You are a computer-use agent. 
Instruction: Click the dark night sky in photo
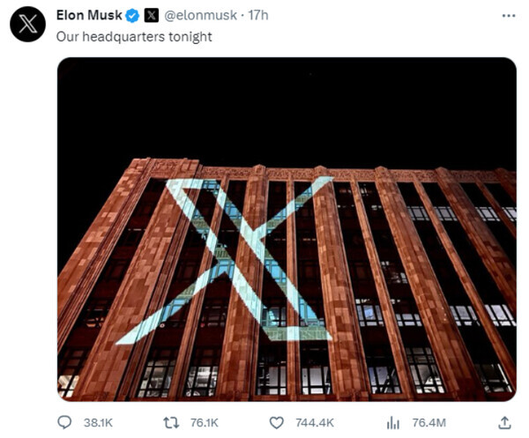pos(287,106)
